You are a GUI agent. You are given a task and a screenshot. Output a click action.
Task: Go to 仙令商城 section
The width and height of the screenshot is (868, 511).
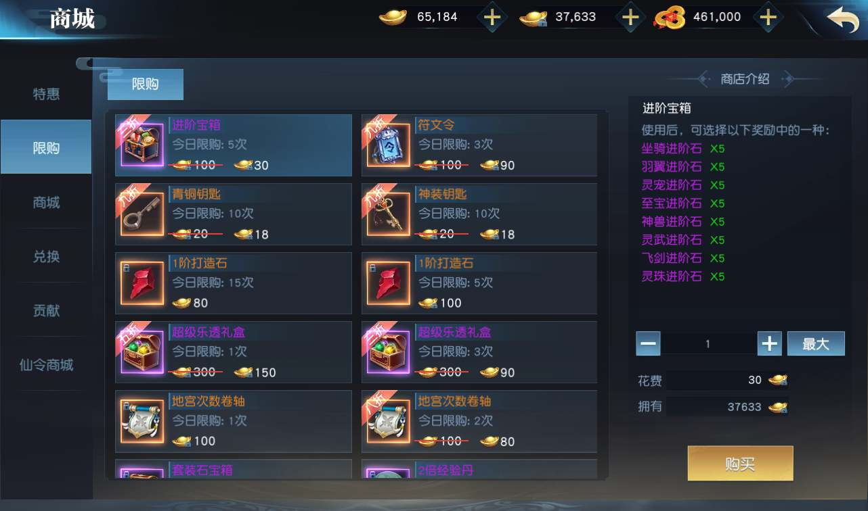pyautogui.click(x=46, y=365)
